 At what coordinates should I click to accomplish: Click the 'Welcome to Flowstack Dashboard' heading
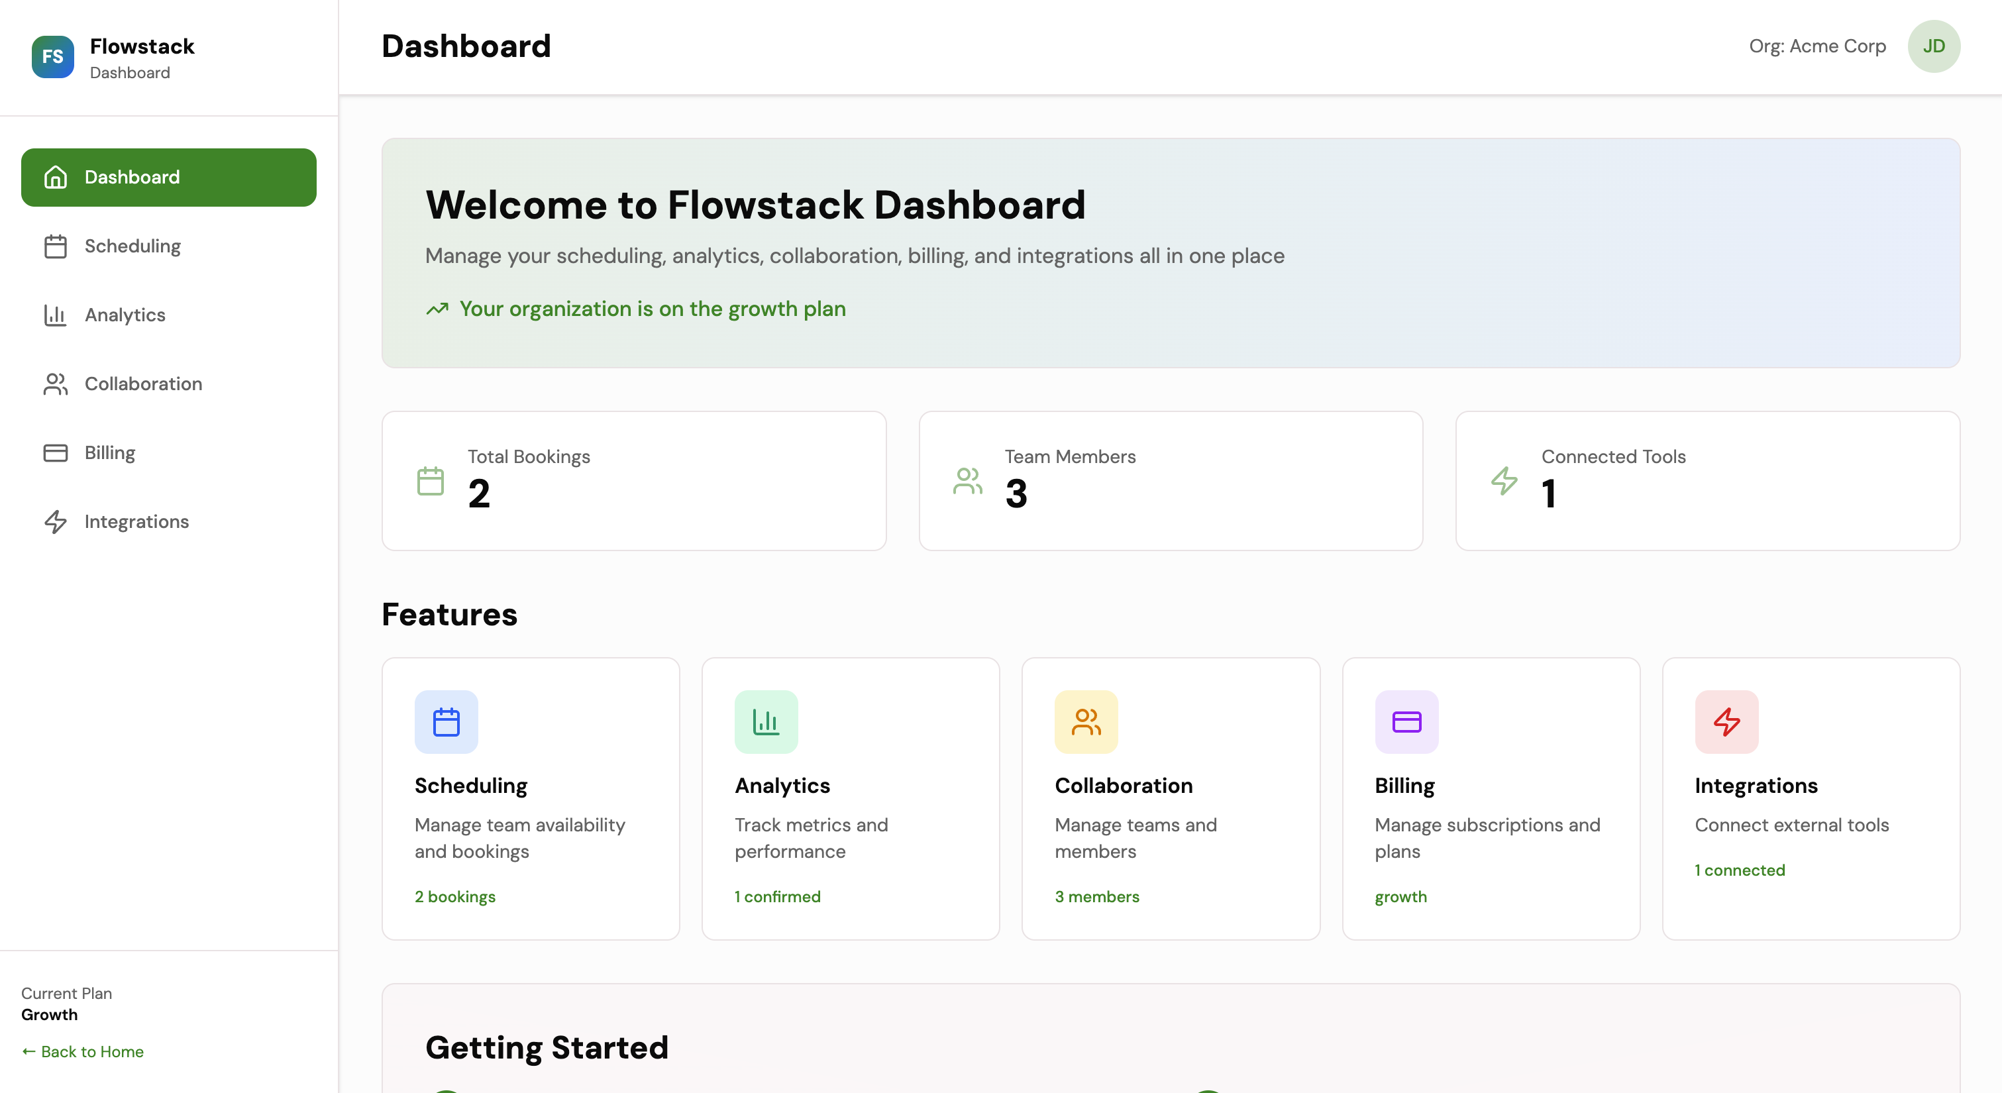755,205
